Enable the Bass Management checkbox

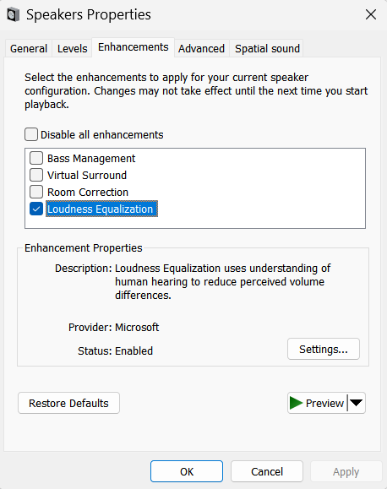(x=36, y=158)
